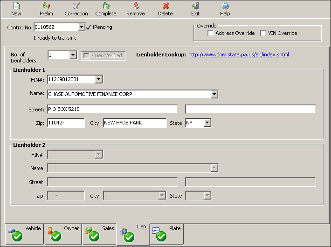Toggle the VIN Override checkbox
Viewport: 331px width, 247px height.
point(263,33)
